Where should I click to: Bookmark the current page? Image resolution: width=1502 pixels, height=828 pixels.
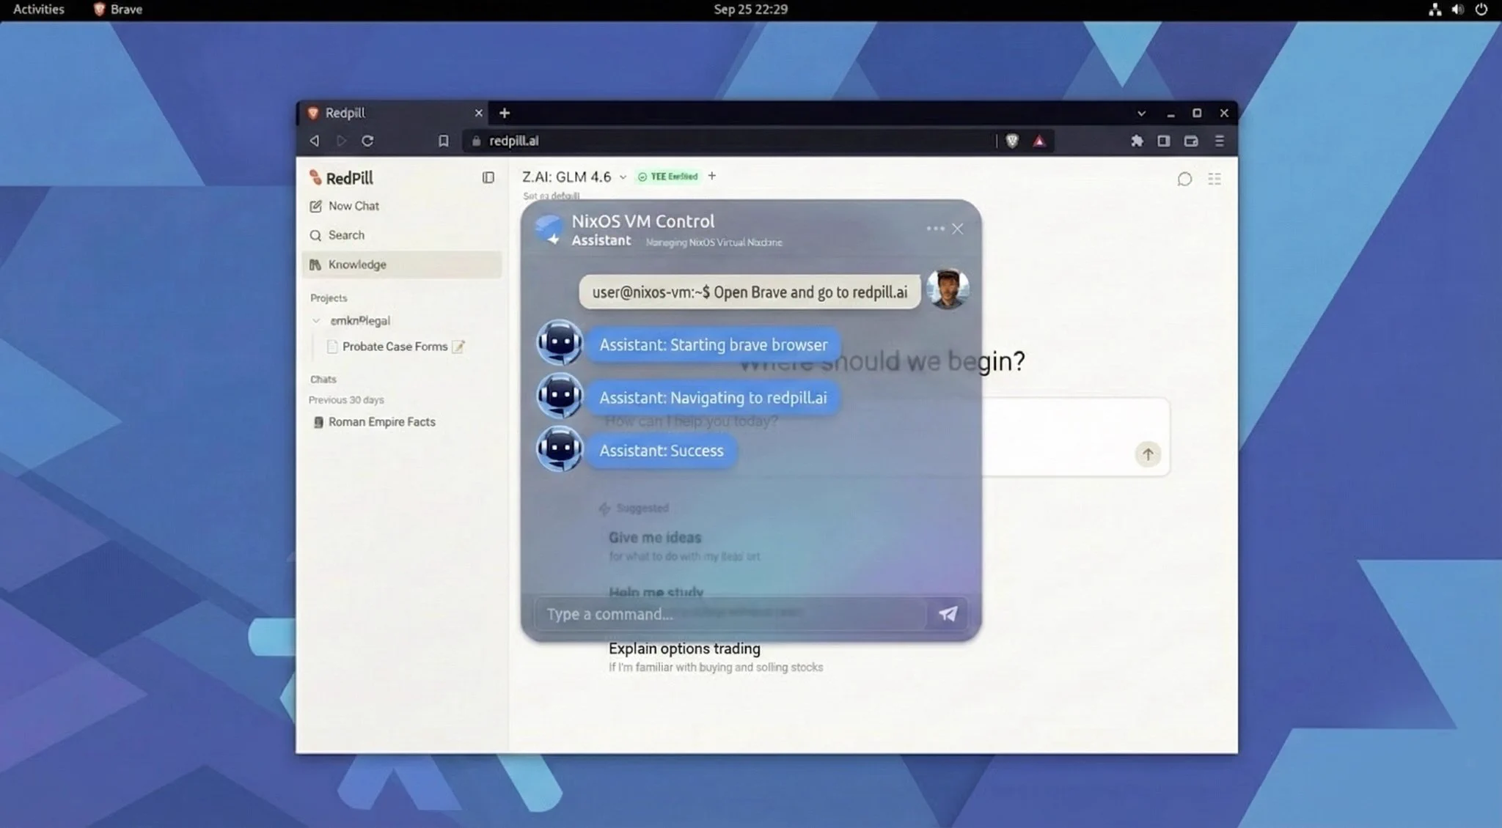pyautogui.click(x=444, y=141)
